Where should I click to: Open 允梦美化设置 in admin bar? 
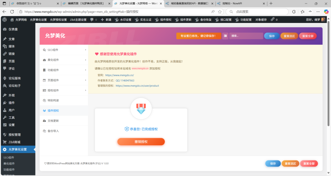point(38,20)
